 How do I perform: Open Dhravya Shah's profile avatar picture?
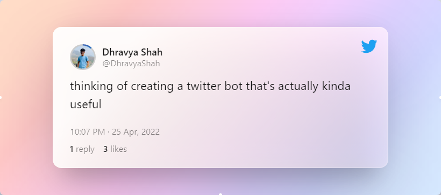coord(83,57)
